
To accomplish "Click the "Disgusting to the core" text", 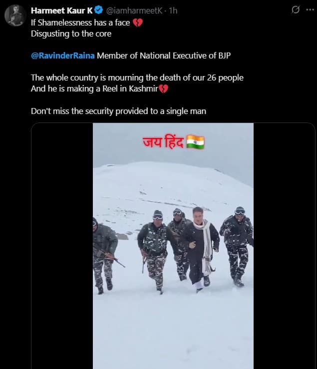I will [71, 34].
